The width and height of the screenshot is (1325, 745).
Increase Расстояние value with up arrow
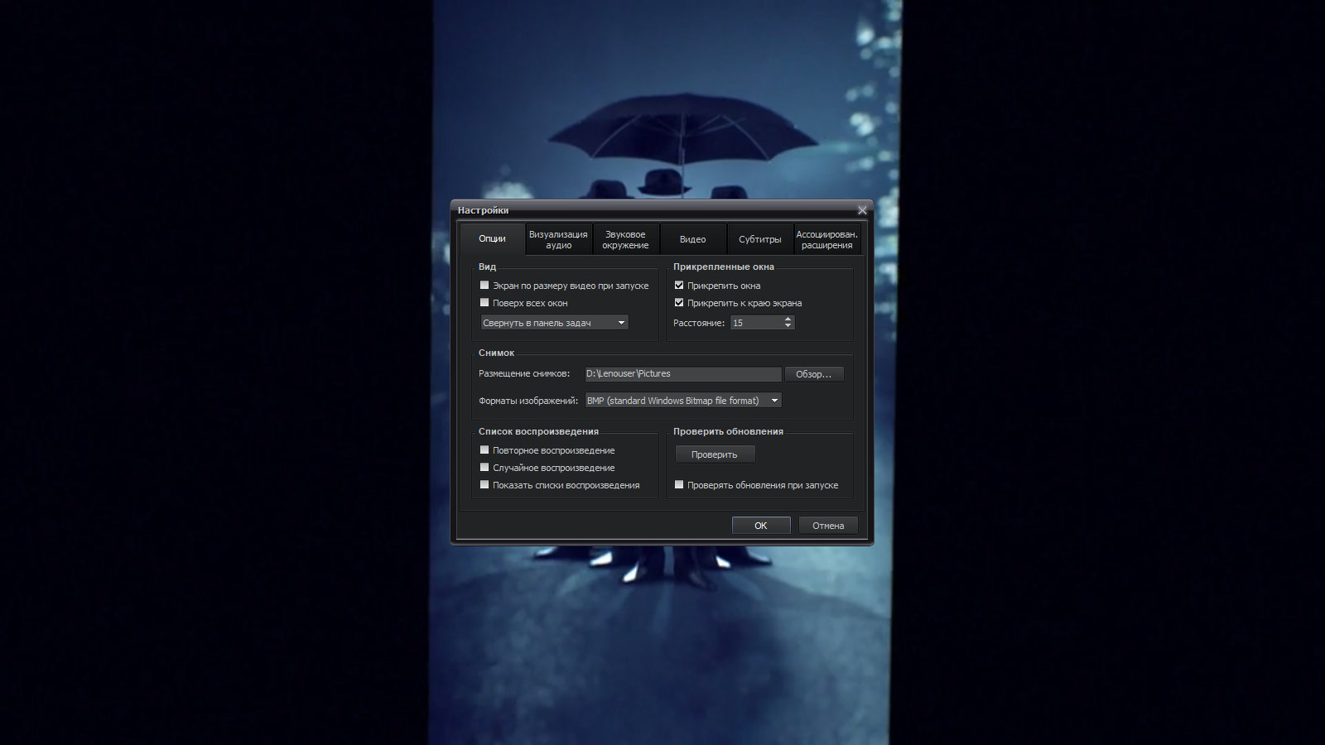click(x=788, y=319)
